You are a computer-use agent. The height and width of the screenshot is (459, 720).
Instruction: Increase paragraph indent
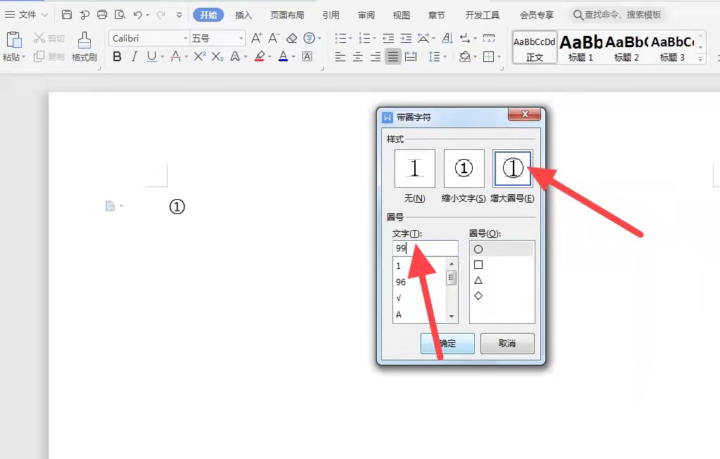click(x=406, y=38)
